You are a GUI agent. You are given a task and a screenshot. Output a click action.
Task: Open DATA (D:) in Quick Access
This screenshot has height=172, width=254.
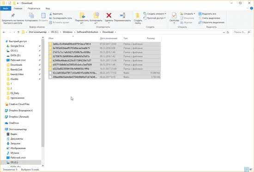[x=16, y=55]
